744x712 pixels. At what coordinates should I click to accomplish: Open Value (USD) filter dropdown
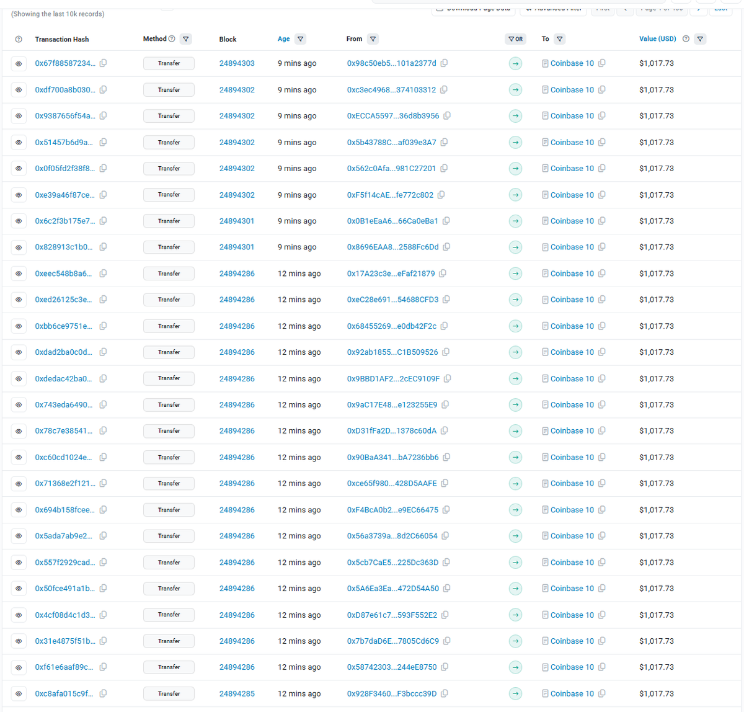pyautogui.click(x=701, y=39)
